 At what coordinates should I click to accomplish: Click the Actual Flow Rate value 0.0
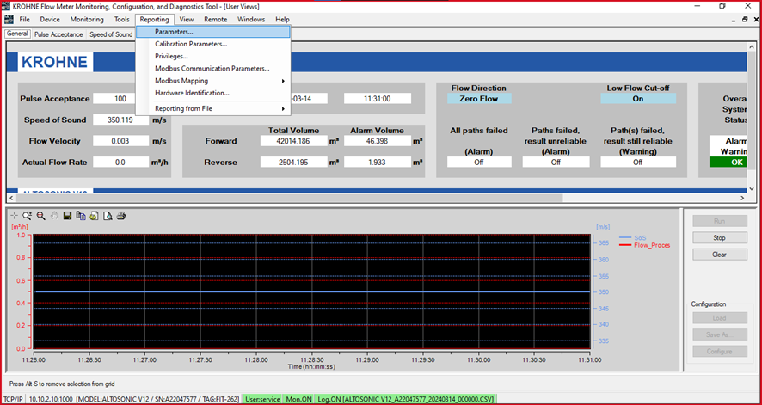pyautogui.click(x=120, y=163)
